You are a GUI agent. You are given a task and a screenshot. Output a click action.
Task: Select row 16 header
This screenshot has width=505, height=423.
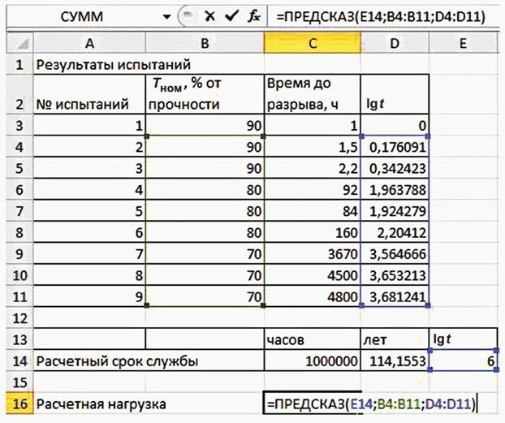17,404
